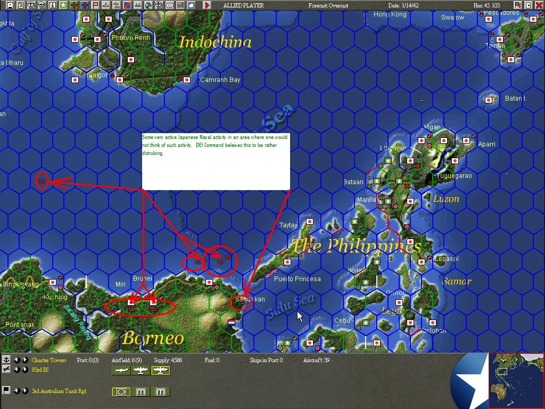This screenshot has height=409, width=545.
Task: Select the red plane on green background icon
Action: coord(74,5)
